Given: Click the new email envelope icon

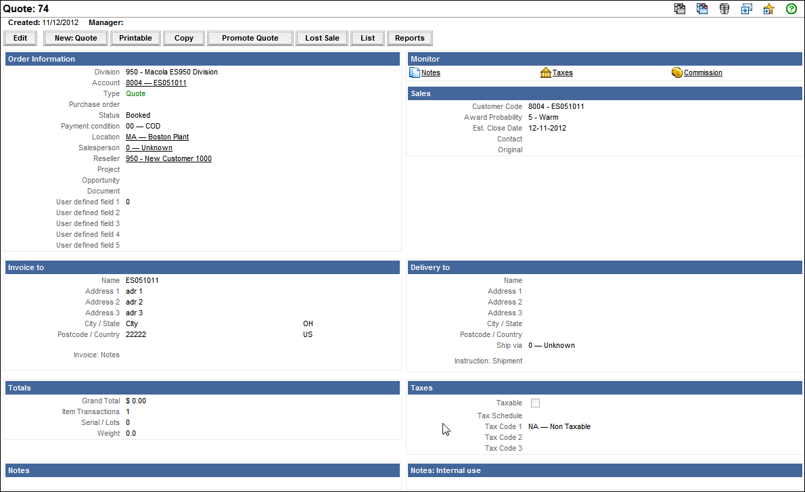Looking at the screenshot, I should tap(747, 9).
